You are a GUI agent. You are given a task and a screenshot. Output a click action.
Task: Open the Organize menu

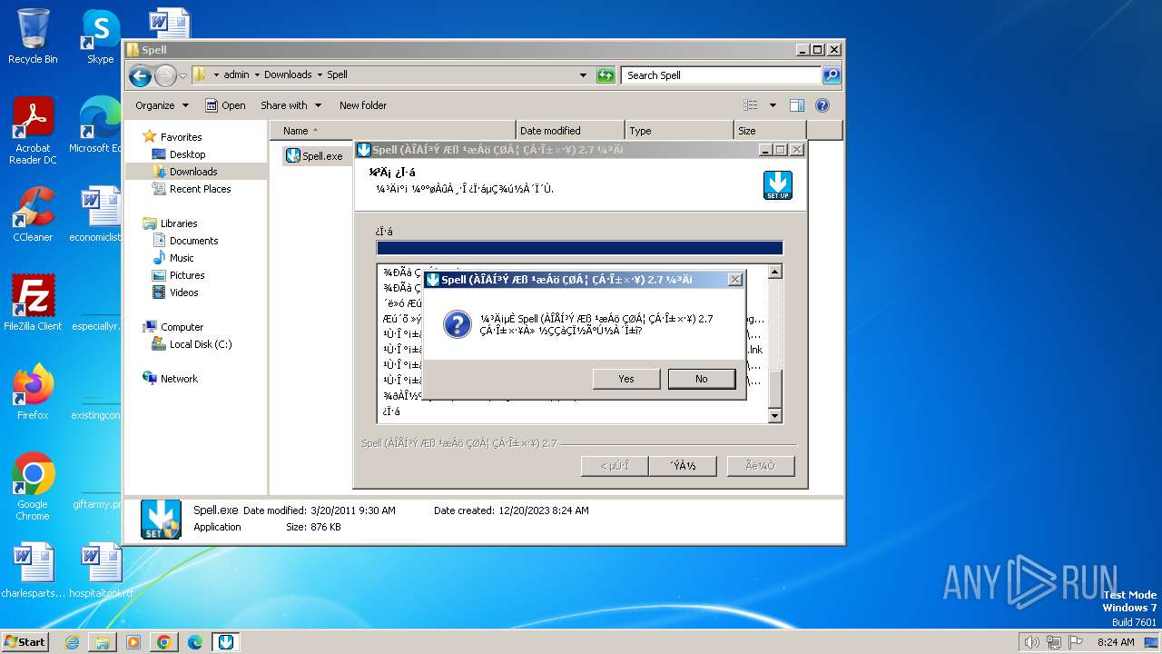click(x=162, y=105)
